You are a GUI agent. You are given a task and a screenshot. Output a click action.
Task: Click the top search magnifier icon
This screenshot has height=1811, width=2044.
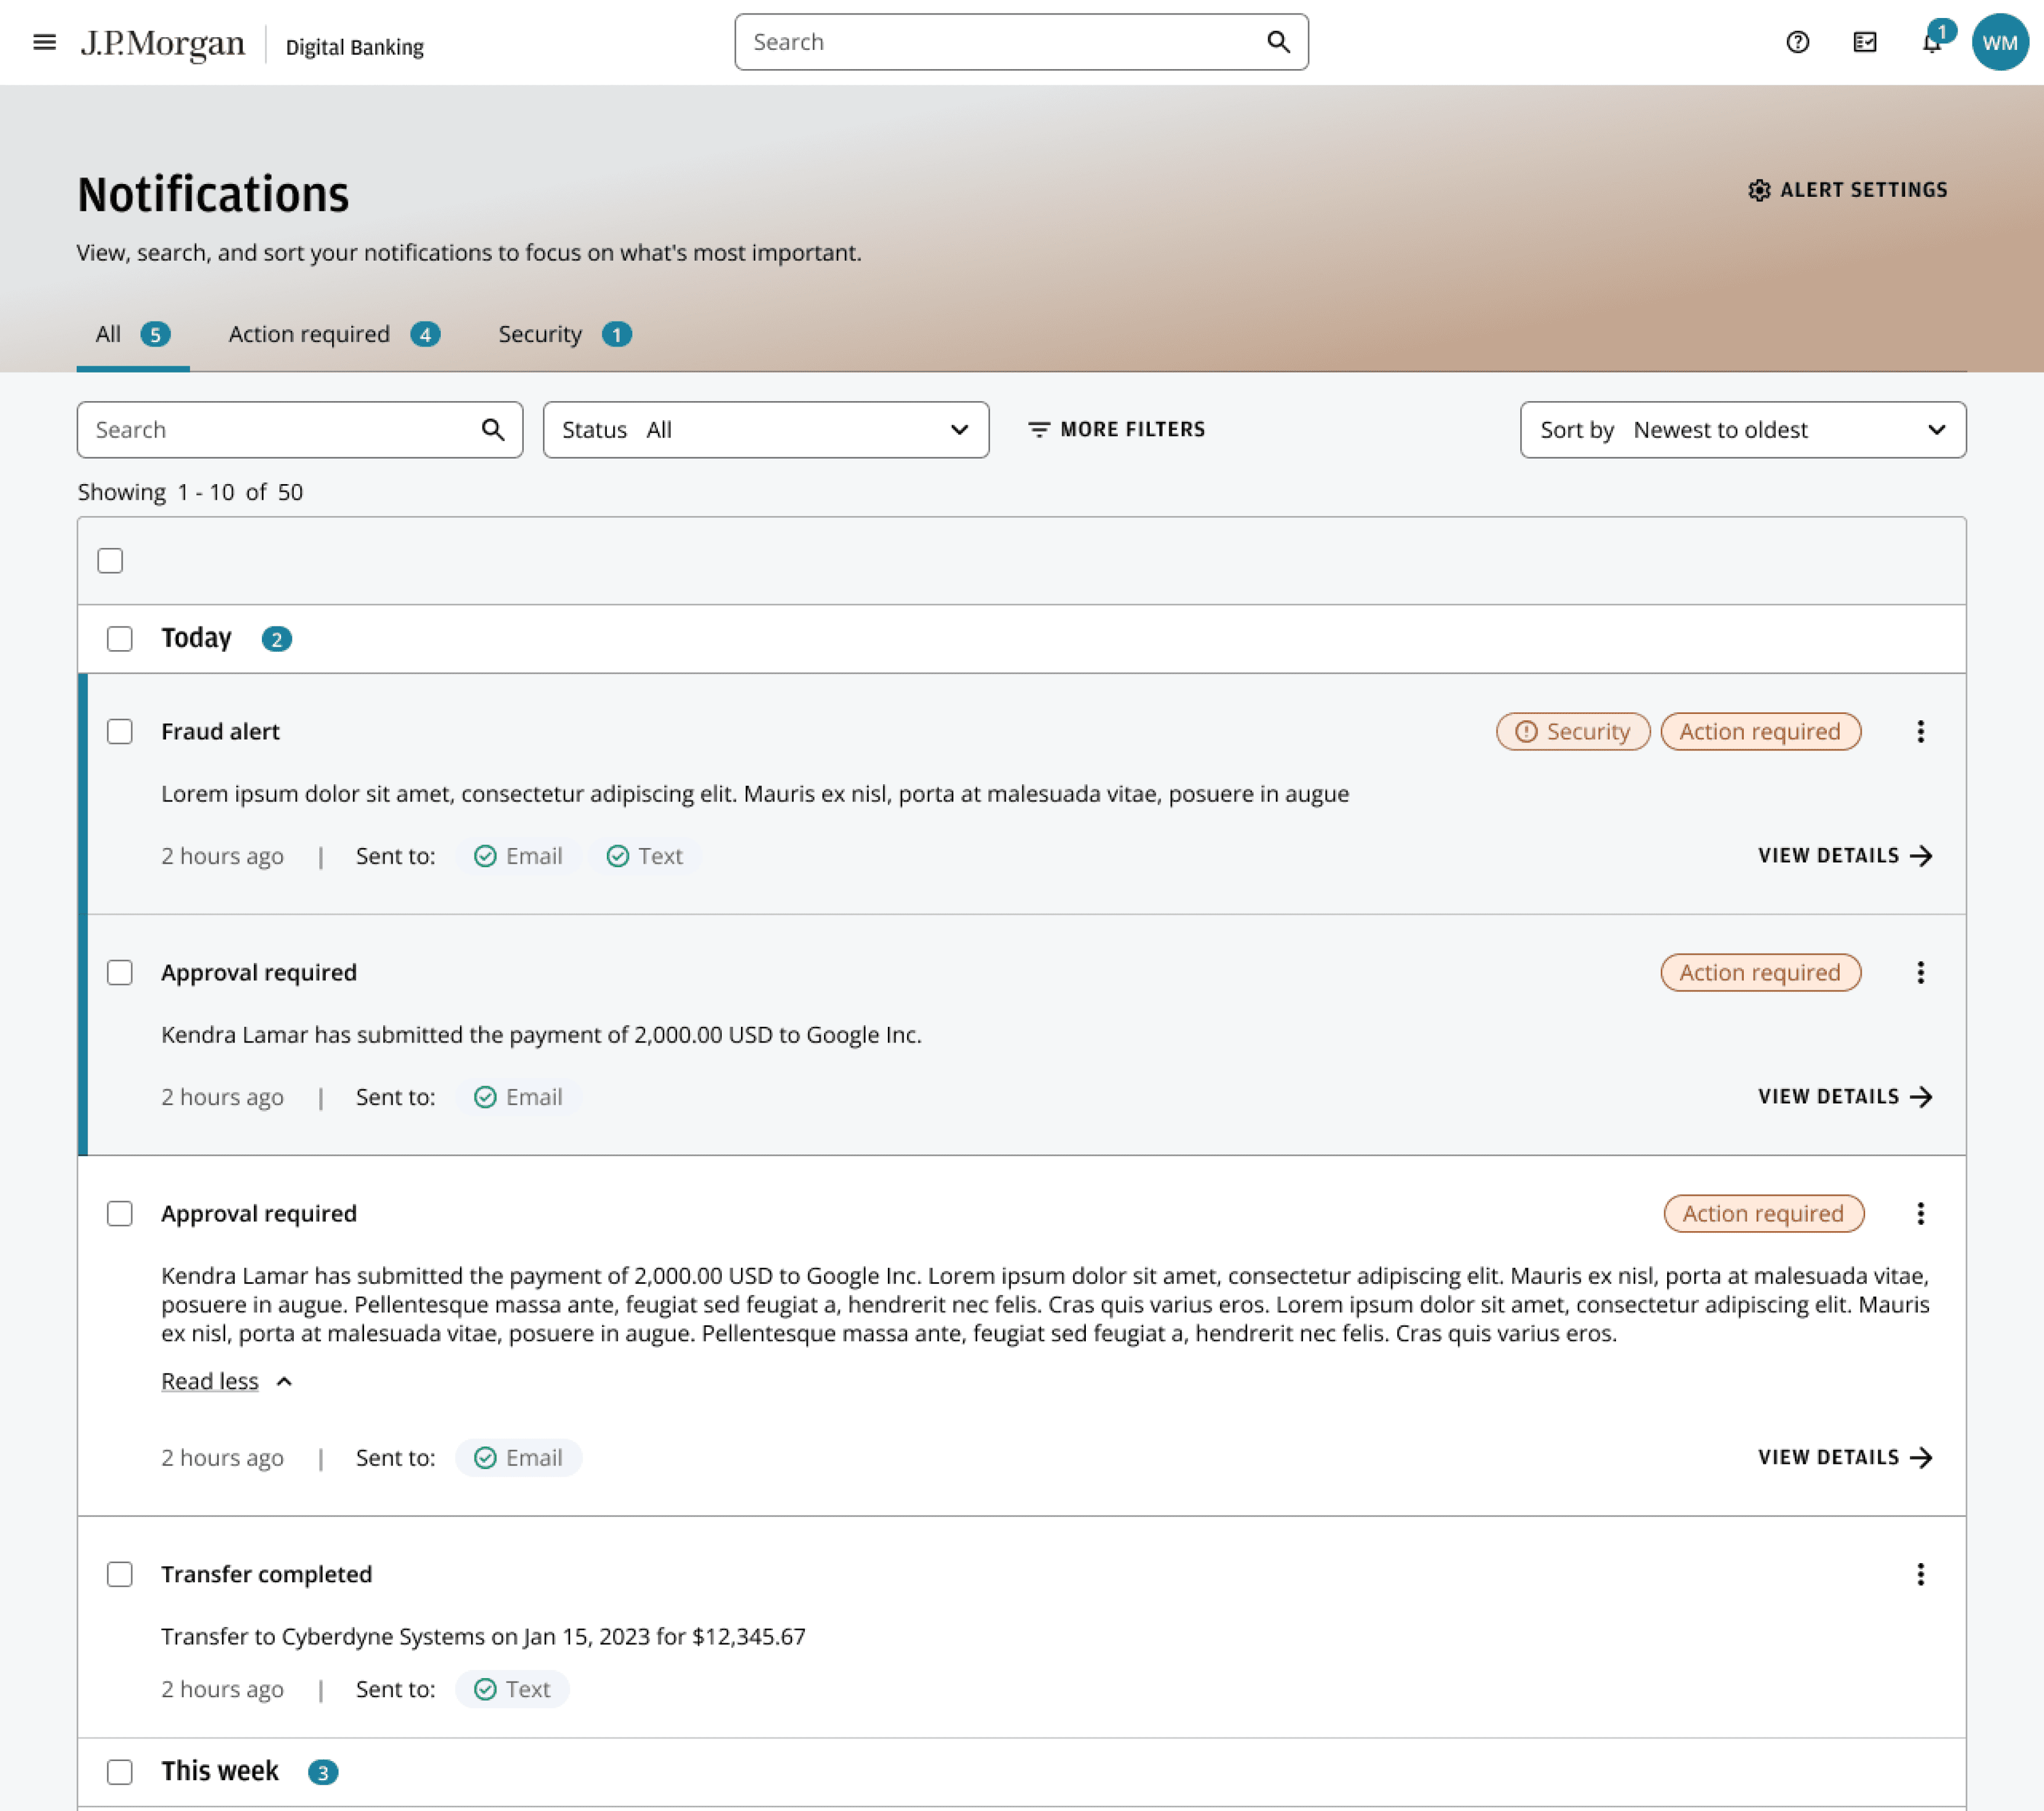coord(1278,42)
